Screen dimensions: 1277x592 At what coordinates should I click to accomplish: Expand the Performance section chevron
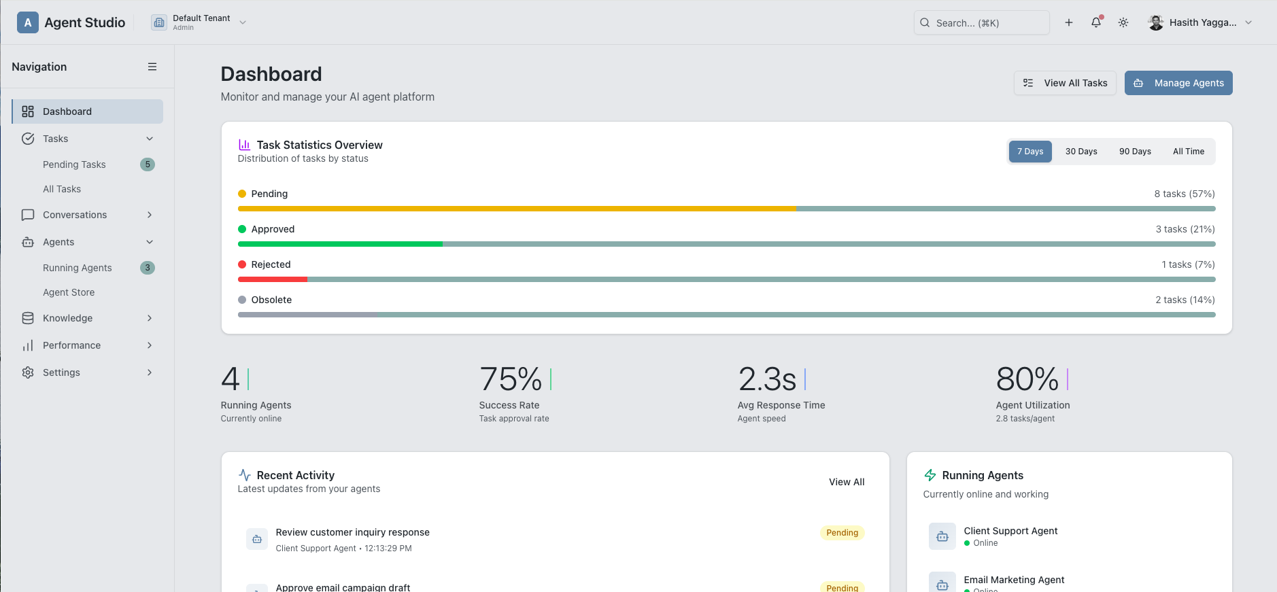[x=150, y=345]
